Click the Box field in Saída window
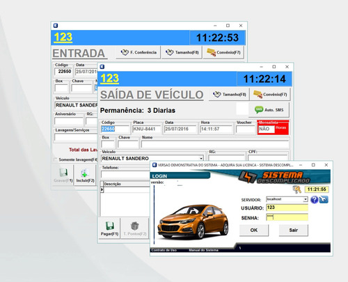348x282 pixels. (x=108, y=145)
